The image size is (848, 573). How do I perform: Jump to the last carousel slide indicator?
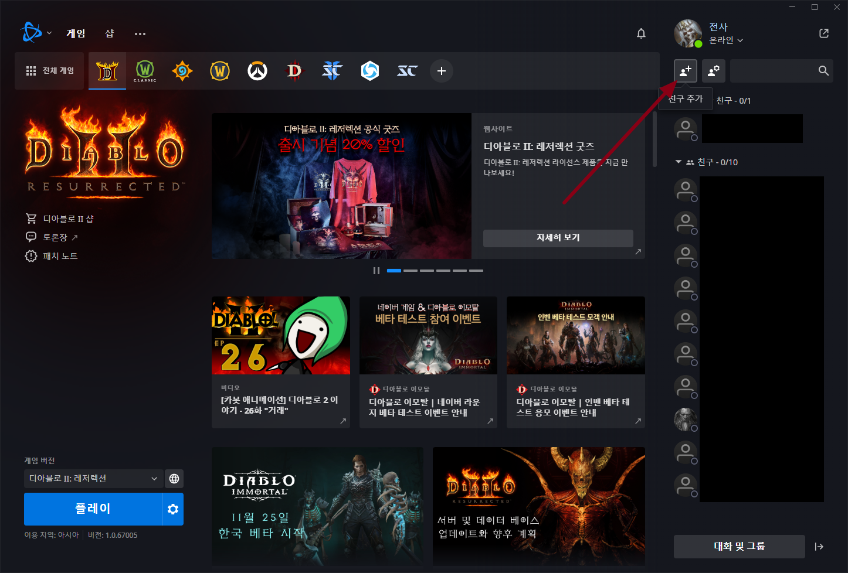pyautogui.click(x=476, y=271)
